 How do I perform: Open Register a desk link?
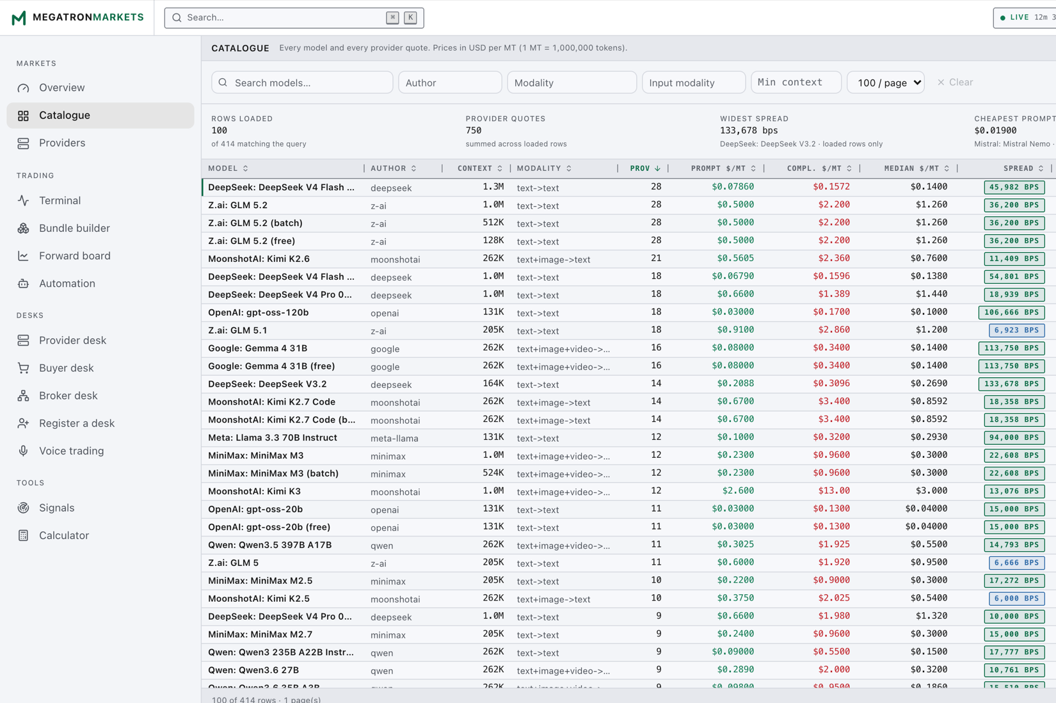tap(100, 423)
